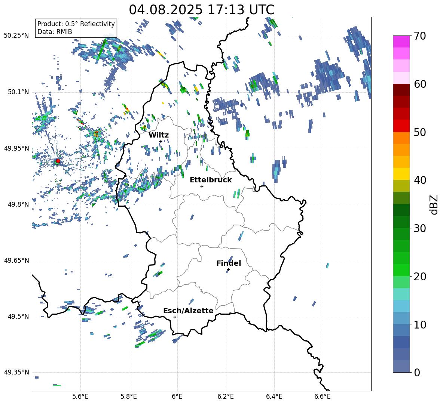Click the colorbar value 60

420,84
